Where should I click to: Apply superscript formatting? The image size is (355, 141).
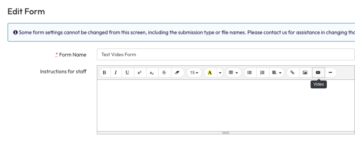(140, 73)
